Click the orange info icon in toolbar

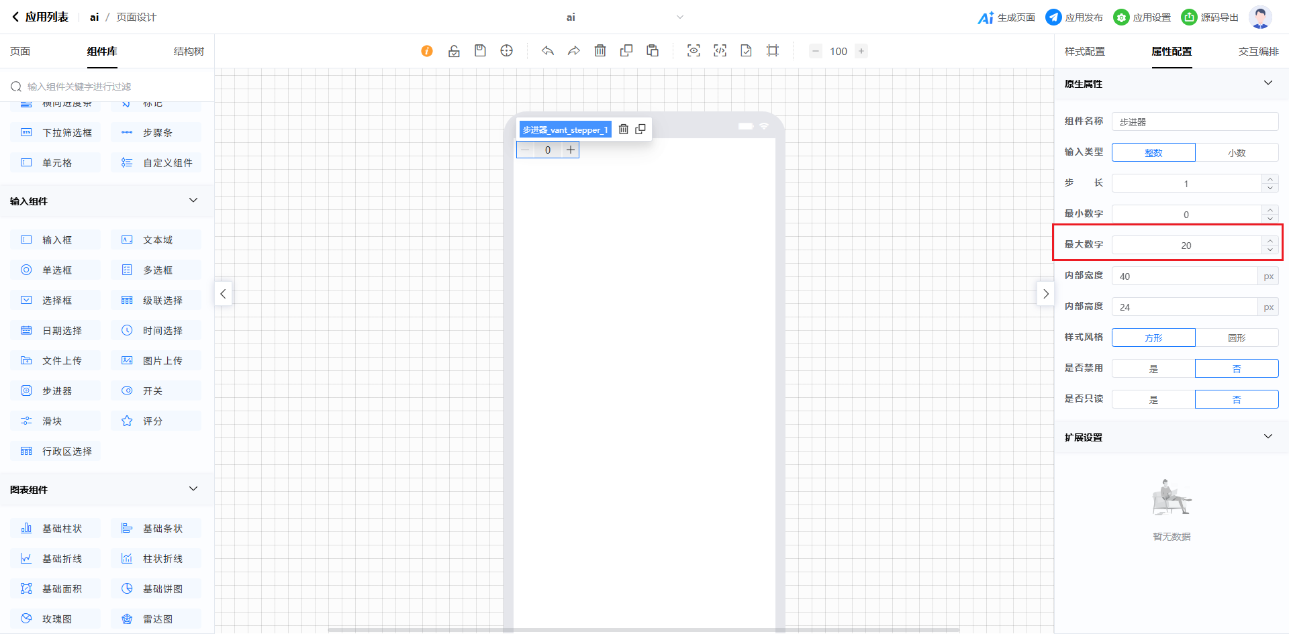[x=427, y=51]
